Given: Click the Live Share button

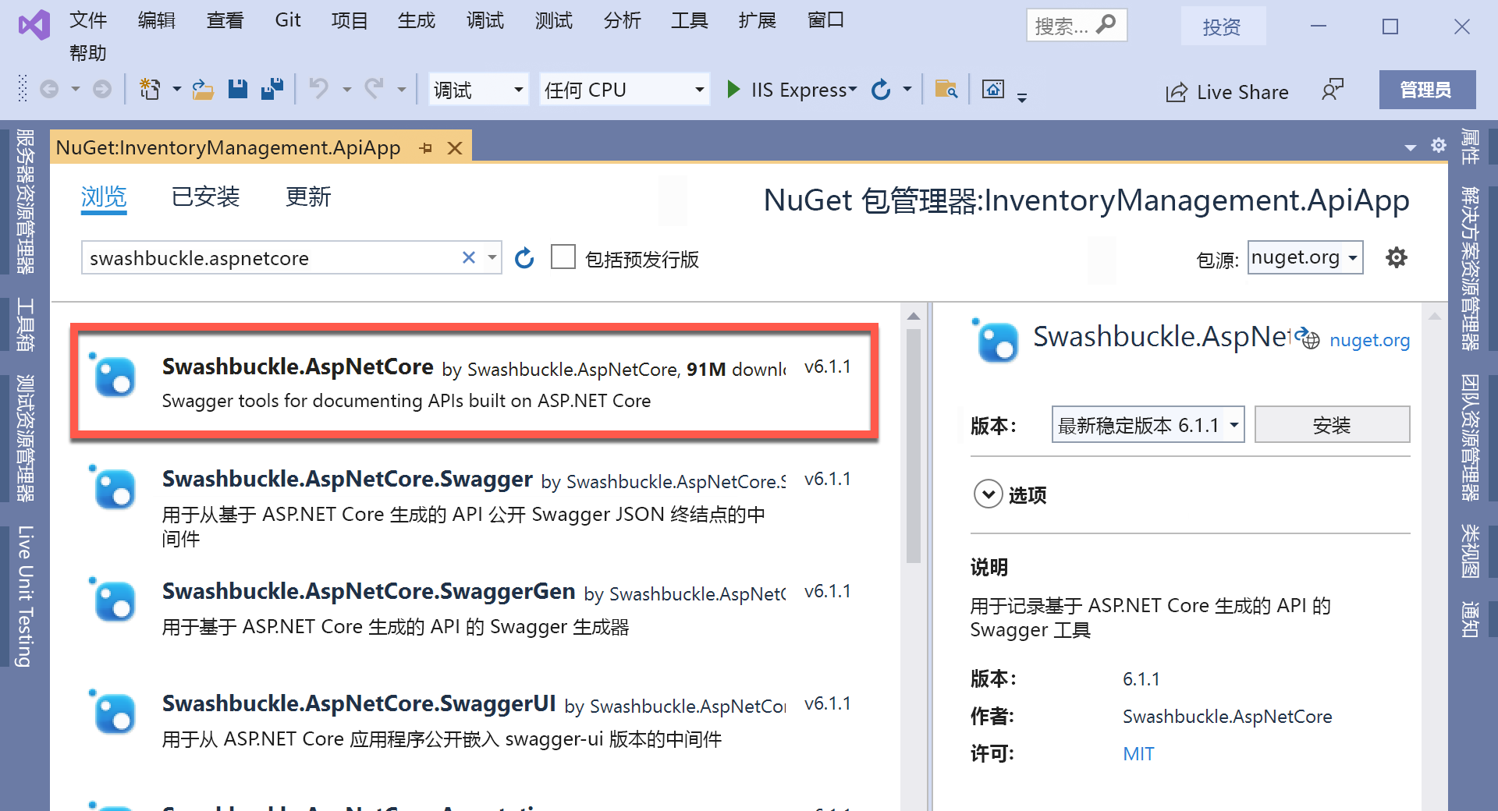Looking at the screenshot, I should (1227, 92).
